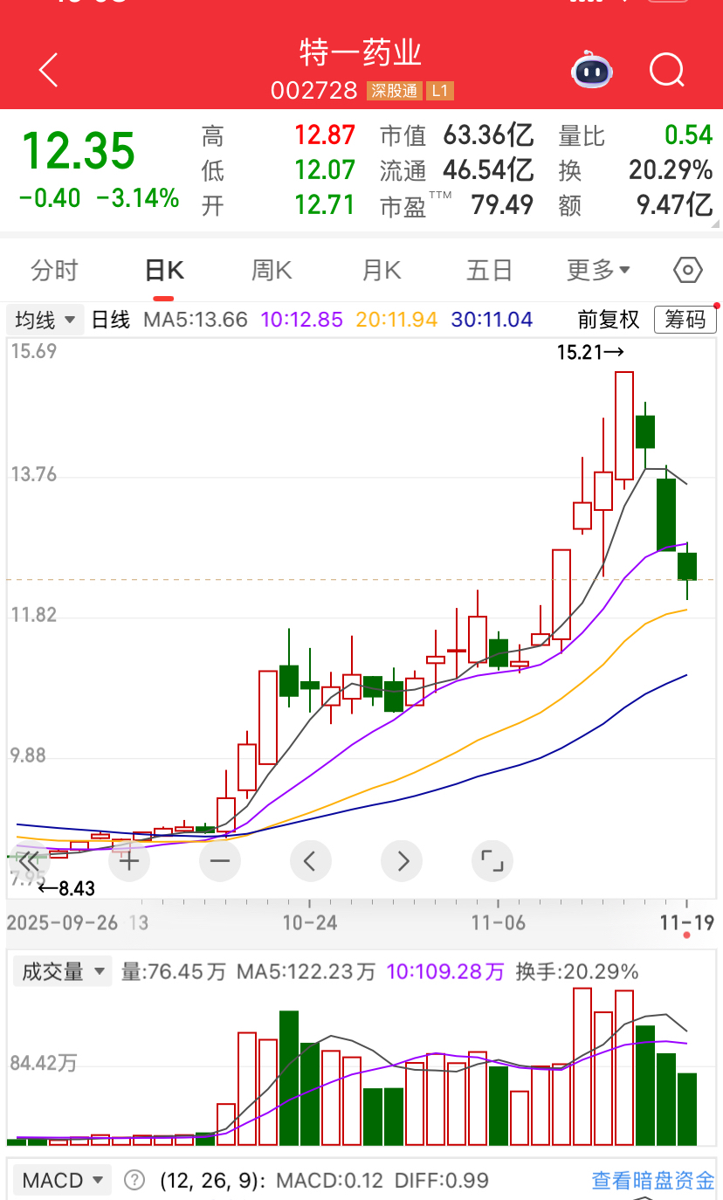Image resolution: width=723 pixels, height=1200 pixels.
Task: Open the 更多 dropdown
Action: coord(599,271)
